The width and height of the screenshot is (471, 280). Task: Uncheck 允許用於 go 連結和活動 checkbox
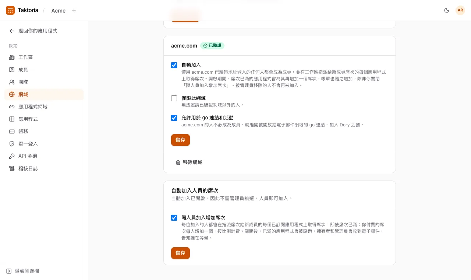(174, 118)
